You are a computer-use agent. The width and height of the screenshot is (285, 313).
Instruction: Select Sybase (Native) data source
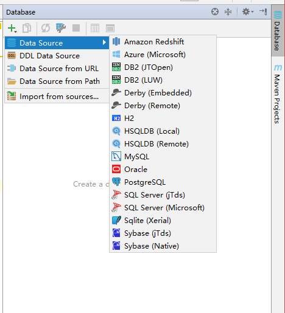(163, 246)
